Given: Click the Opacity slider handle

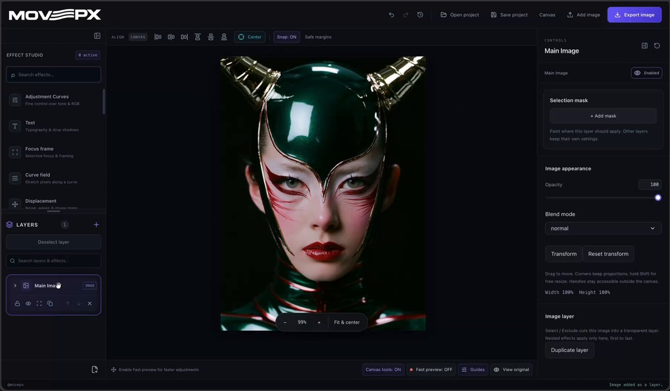Looking at the screenshot, I should (x=658, y=197).
